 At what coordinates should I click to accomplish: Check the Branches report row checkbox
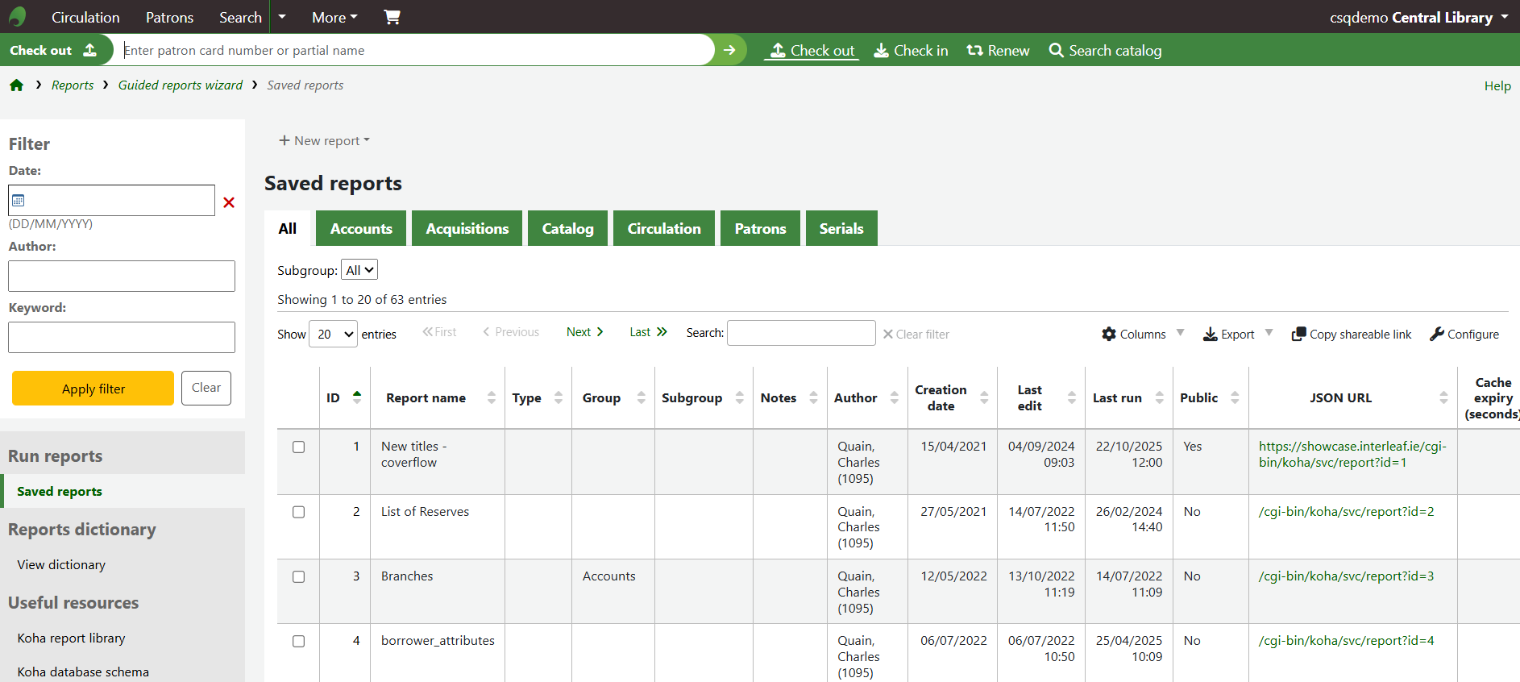298,577
